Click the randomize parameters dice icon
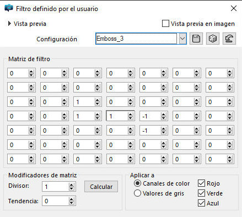The height and width of the screenshot is (217, 242). click(213, 39)
